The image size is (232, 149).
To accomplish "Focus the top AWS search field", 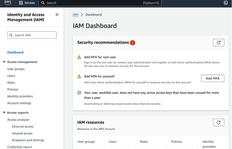I will [x=100, y=3].
